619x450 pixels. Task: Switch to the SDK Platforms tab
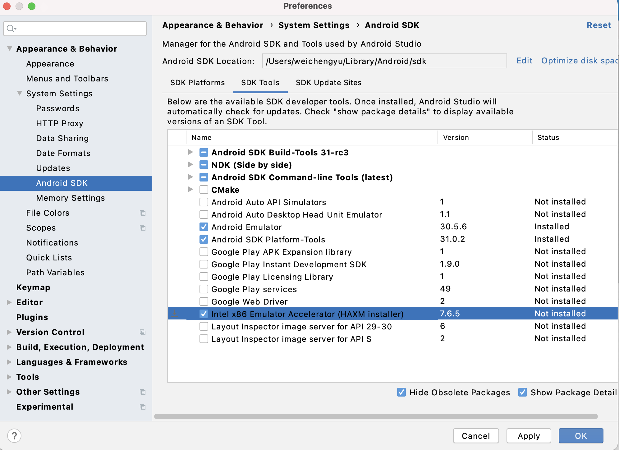coord(197,83)
